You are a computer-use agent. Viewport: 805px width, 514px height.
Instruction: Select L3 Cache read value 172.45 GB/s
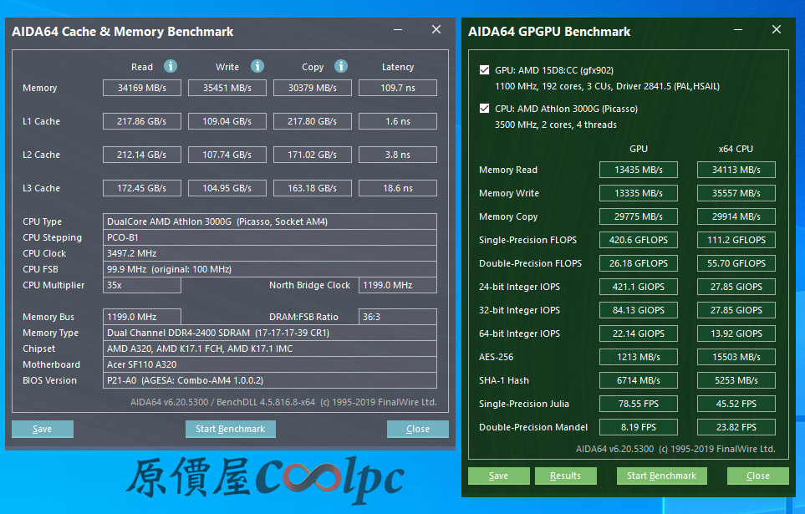(142, 188)
